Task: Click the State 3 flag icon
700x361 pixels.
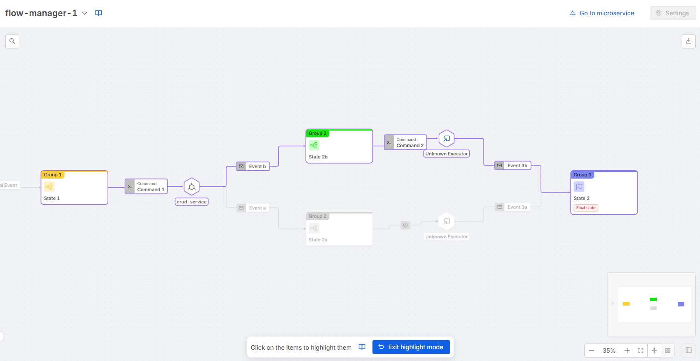Action: click(x=579, y=187)
